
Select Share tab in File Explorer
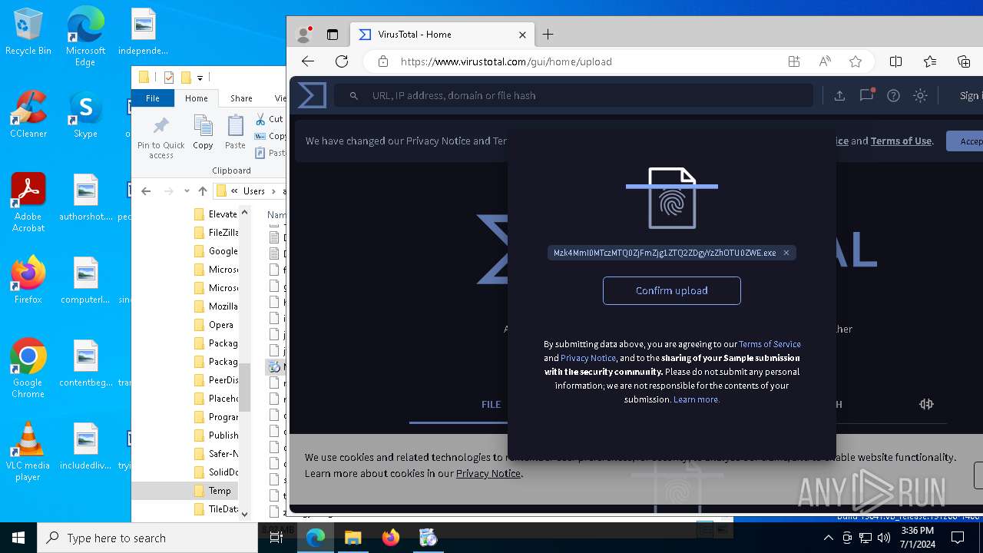click(241, 98)
